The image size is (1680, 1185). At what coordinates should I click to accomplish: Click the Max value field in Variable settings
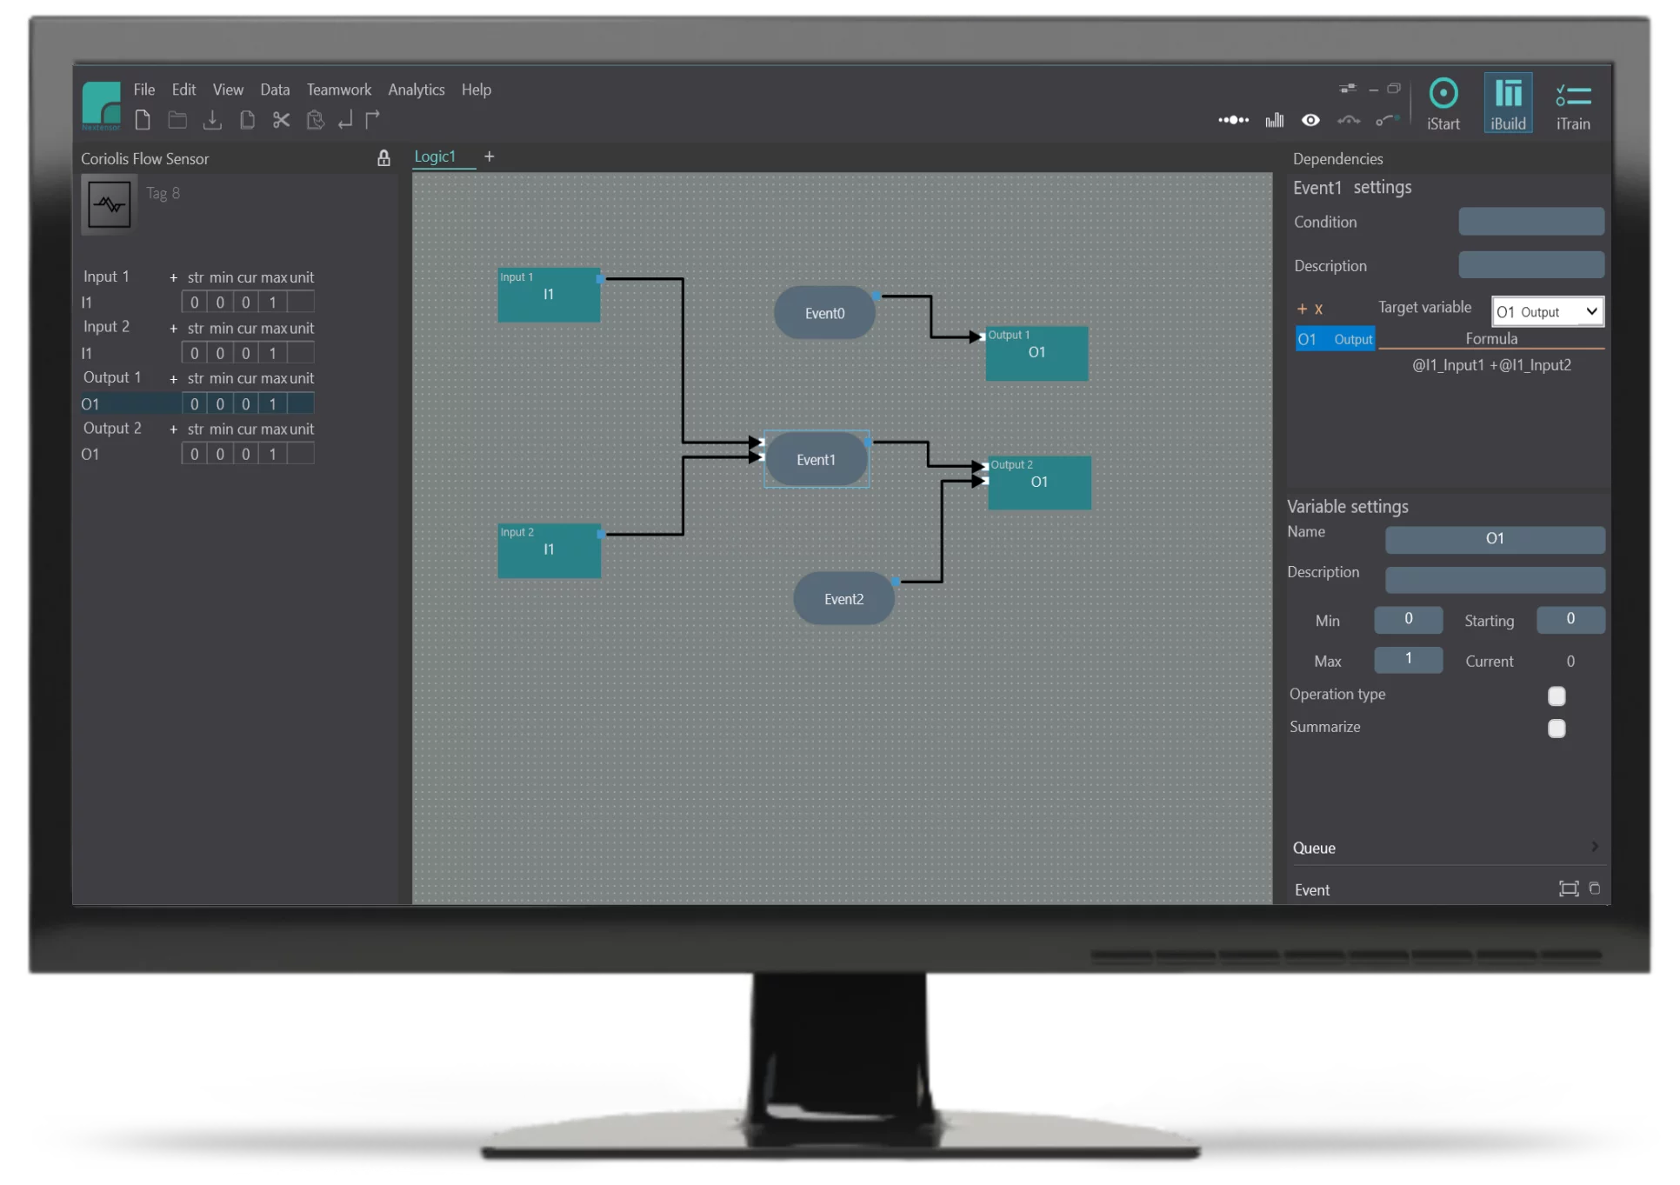[1408, 659]
